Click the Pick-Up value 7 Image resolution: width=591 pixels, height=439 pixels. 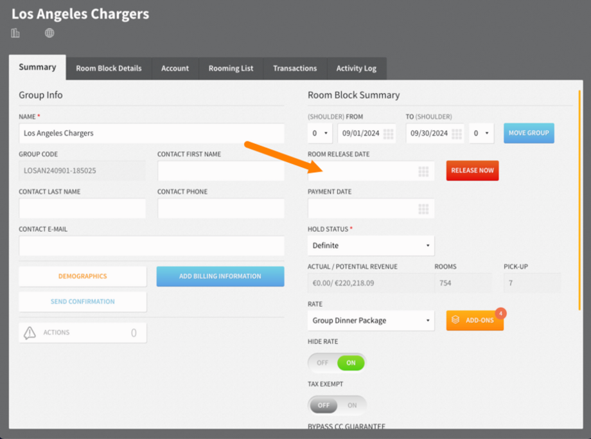click(510, 283)
